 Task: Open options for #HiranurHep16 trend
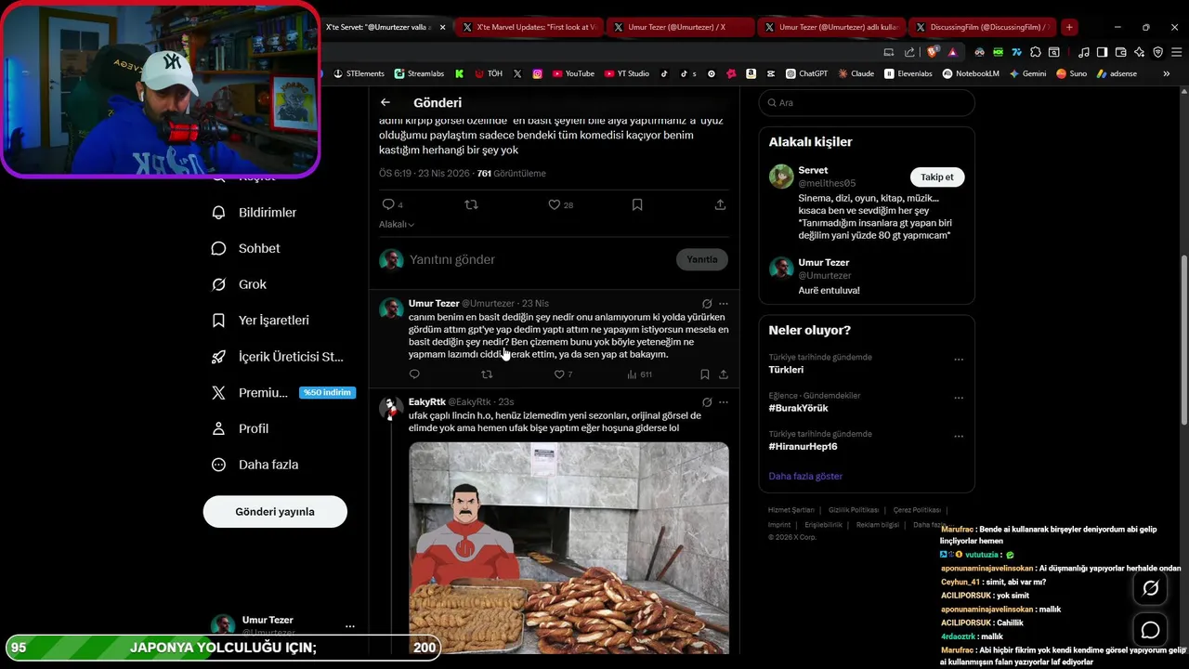coord(959,436)
